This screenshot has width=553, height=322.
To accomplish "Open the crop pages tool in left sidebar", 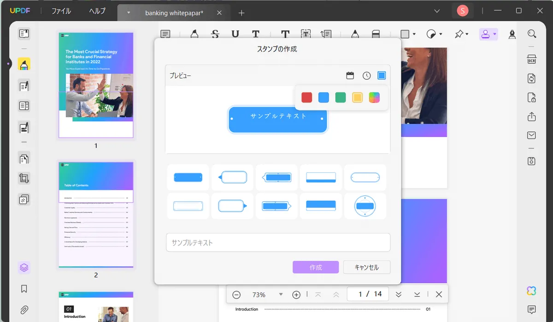I will 24,178.
